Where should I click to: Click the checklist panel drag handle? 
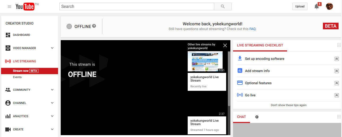click(339, 45)
